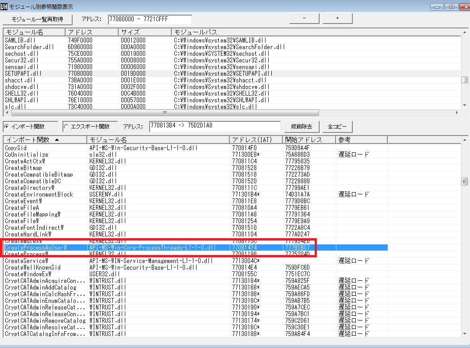470x348 pixels.
Task: Select the CreateCompatibleDC import row
Action: [x=196, y=181]
